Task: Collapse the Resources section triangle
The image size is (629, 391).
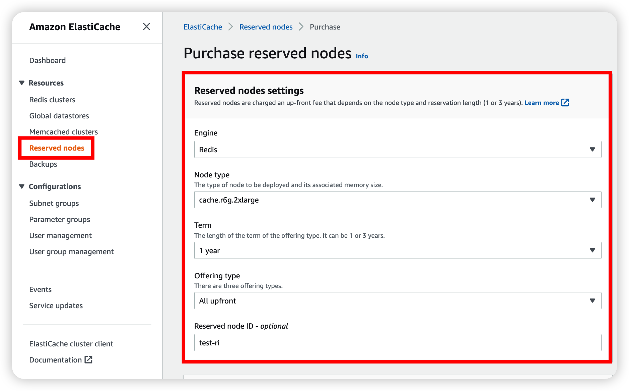Action: tap(22, 83)
